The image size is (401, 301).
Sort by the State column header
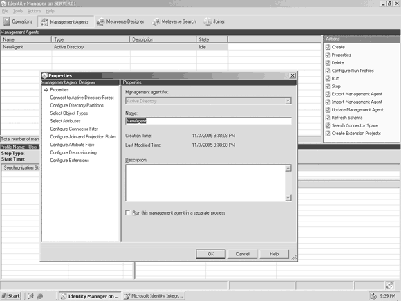(212, 39)
